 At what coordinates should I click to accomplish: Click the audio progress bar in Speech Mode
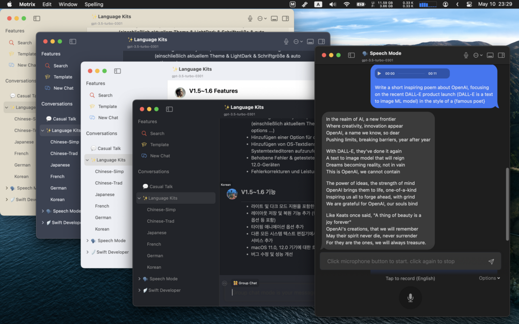(412, 73)
